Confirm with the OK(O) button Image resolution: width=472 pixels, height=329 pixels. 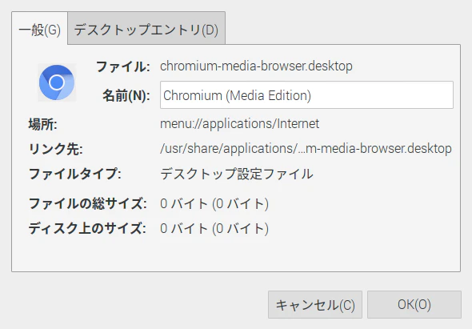point(414,305)
